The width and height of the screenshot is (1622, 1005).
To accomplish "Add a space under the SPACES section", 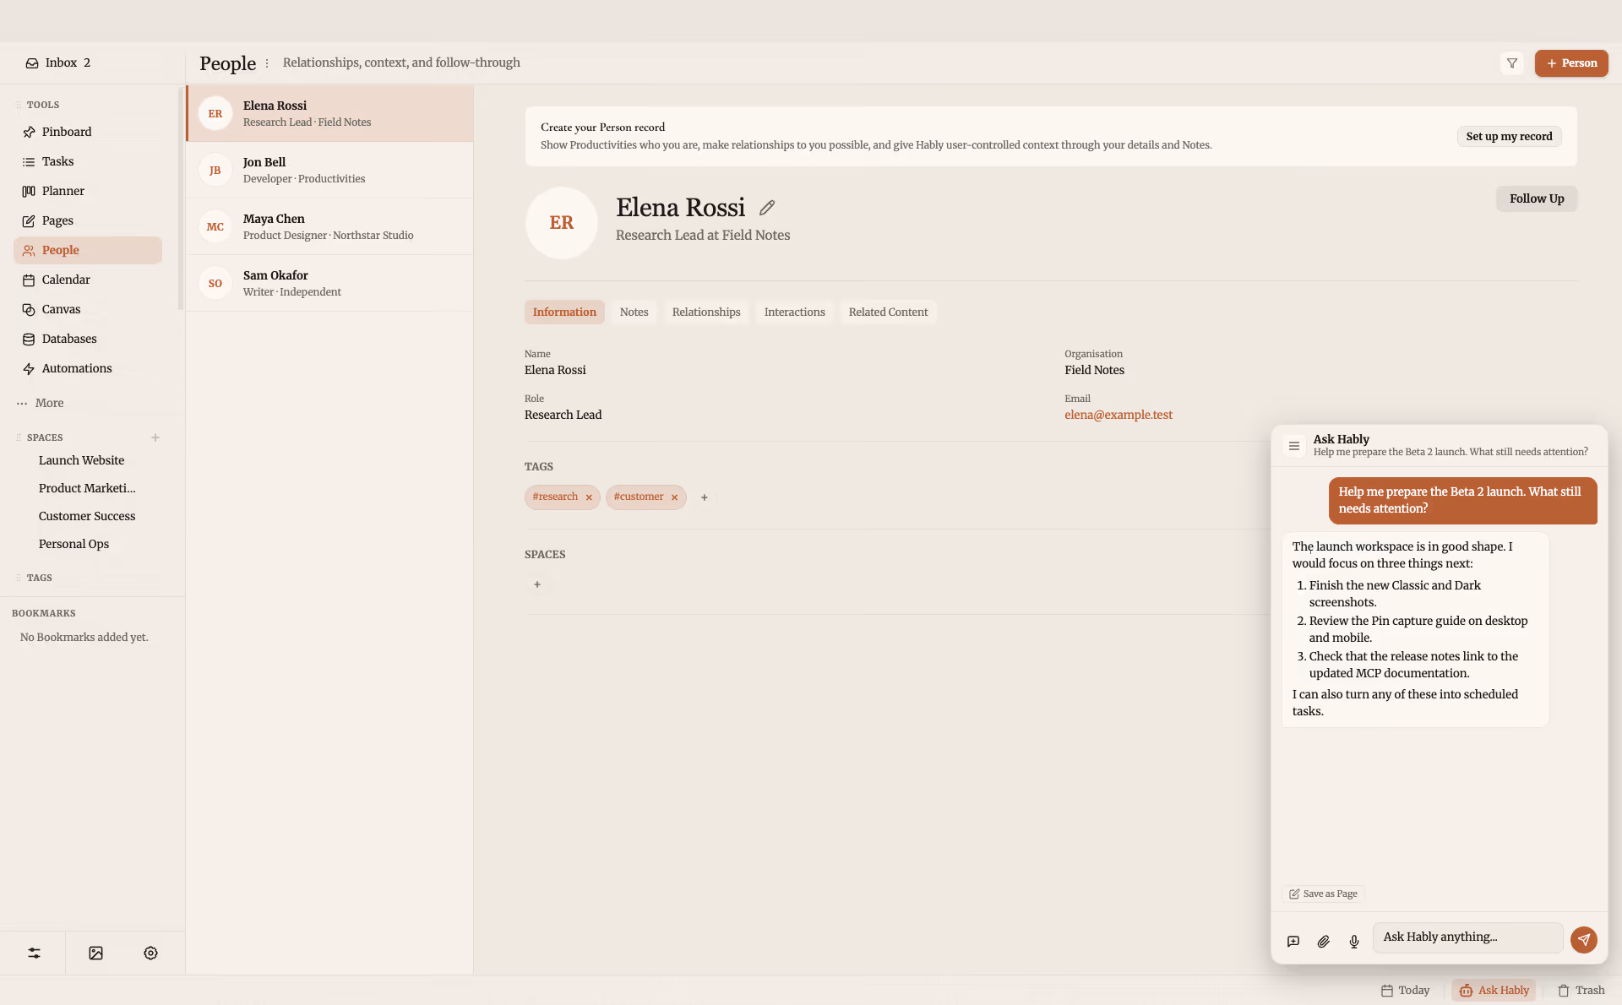I will 537,584.
